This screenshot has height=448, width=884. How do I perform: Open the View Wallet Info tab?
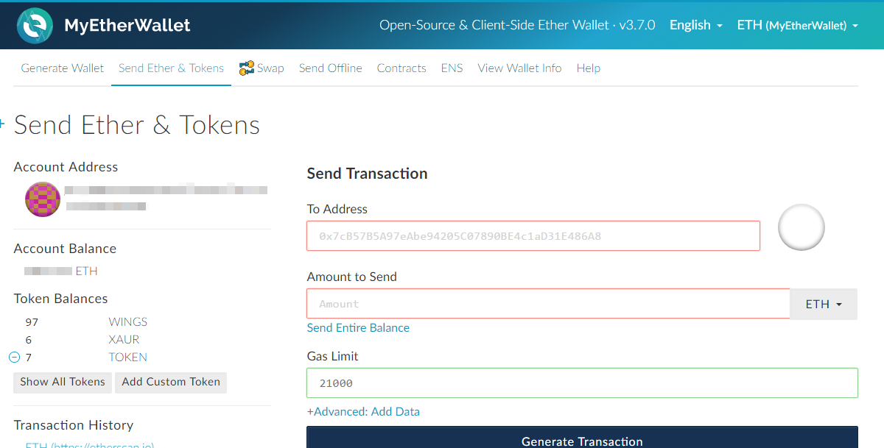[x=519, y=68]
